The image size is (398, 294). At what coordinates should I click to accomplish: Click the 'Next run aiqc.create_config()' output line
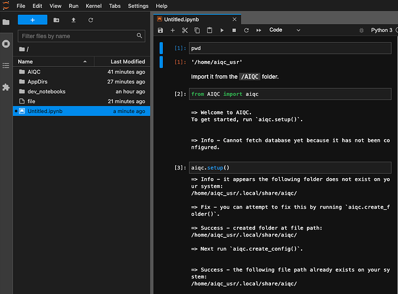[x=247, y=249]
